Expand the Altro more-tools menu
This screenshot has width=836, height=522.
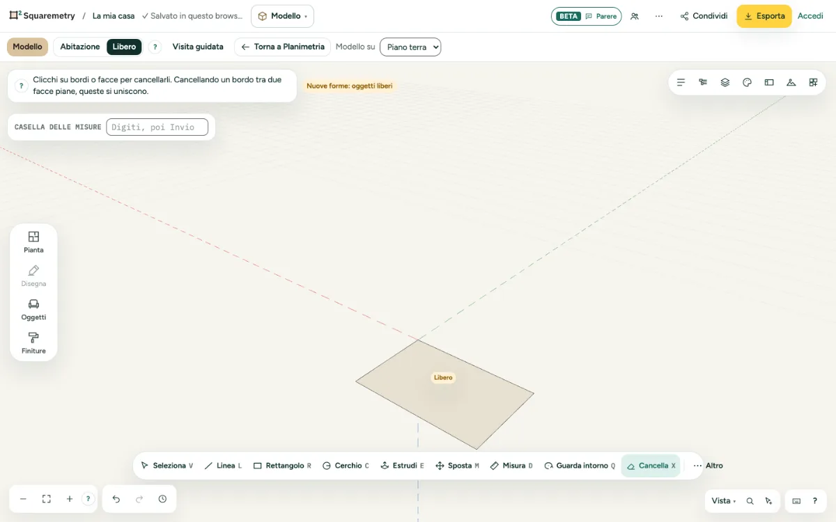[708, 466]
